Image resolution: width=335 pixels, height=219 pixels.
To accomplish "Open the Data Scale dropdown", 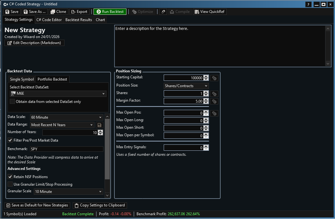I will click(66, 117).
